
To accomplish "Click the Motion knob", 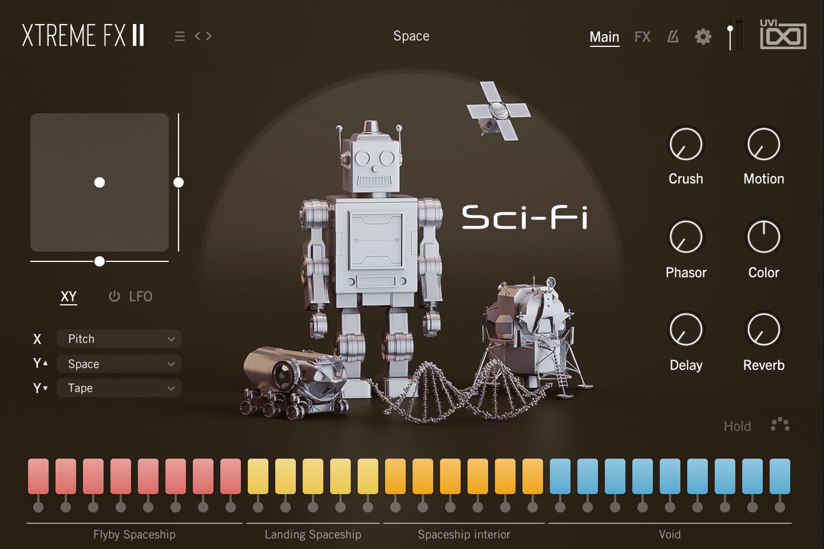I will coord(763,144).
